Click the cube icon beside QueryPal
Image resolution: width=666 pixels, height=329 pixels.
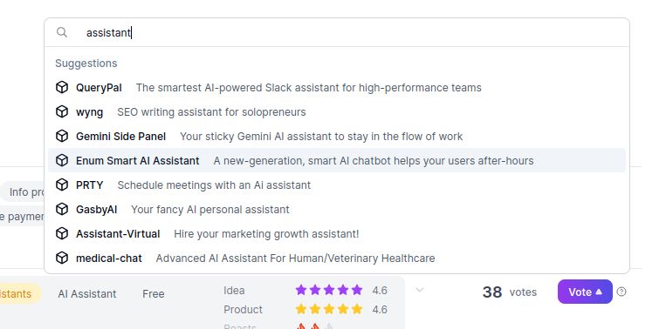(x=62, y=88)
